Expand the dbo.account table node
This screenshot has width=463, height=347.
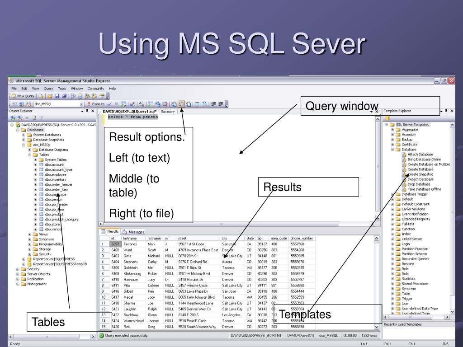[x=35, y=164]
